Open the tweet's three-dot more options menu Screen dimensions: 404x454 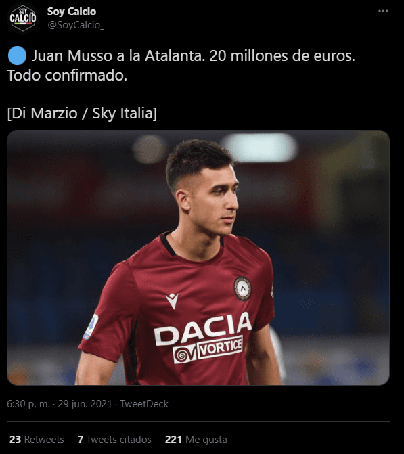(x=383, y=11)
